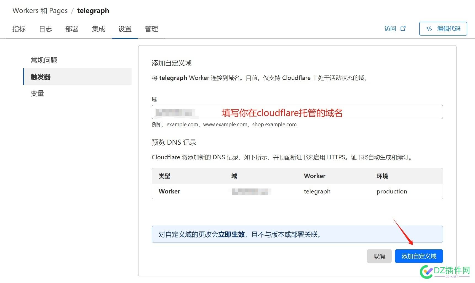Click the 添加自定义域 heading

[x=171, y=63]
